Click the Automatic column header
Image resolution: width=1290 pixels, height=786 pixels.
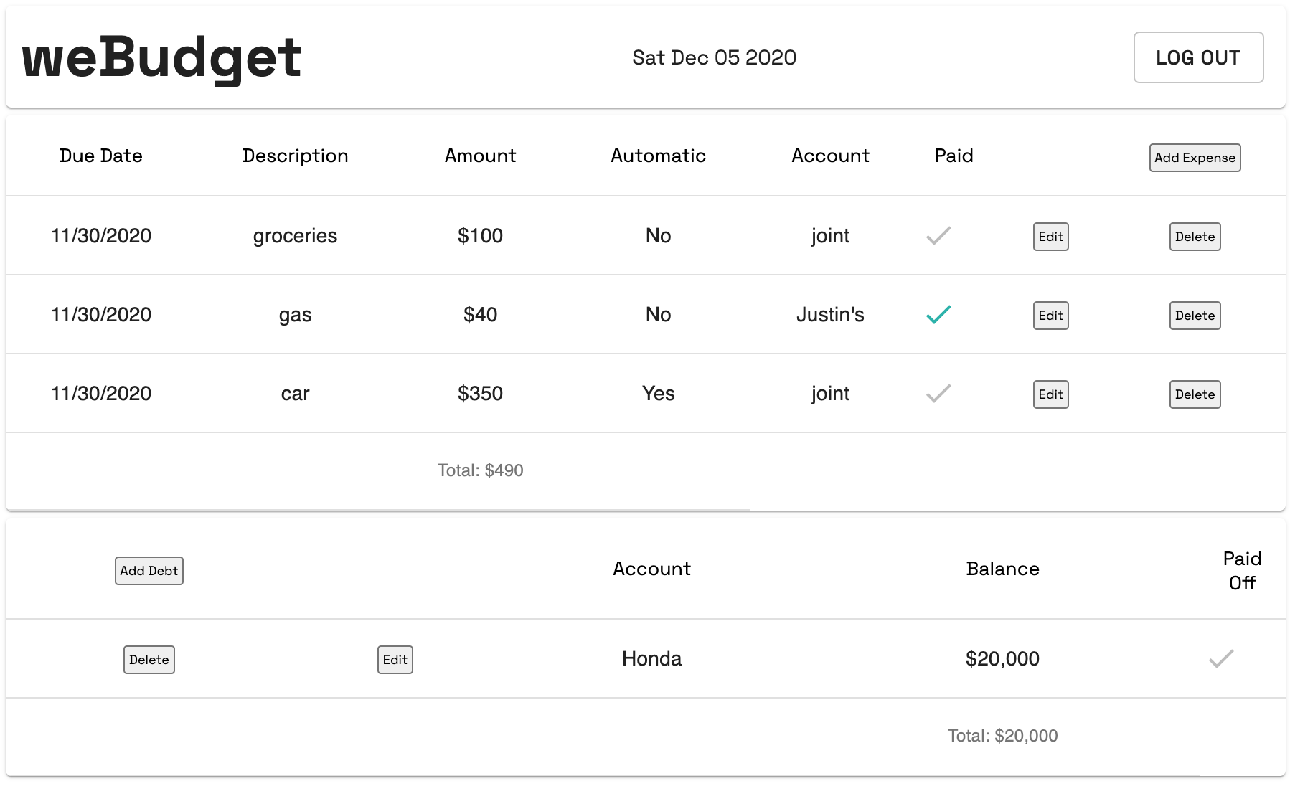pyautogui.click(x=658, y=156)
